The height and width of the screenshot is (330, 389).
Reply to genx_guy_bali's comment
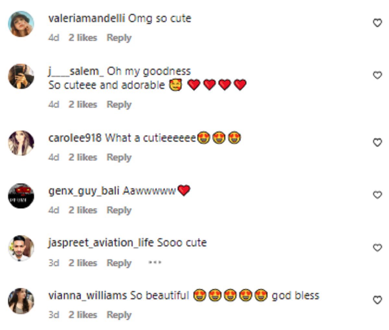(119, 210)
